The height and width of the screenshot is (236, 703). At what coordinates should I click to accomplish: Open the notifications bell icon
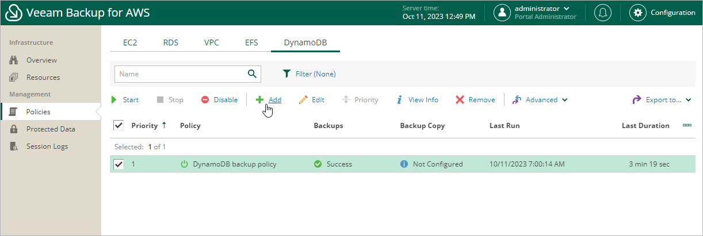[603, 13]
